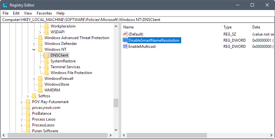Click the privacyroot.com folder icon
This screenshot has height=139, width=275.
(28, 108)
